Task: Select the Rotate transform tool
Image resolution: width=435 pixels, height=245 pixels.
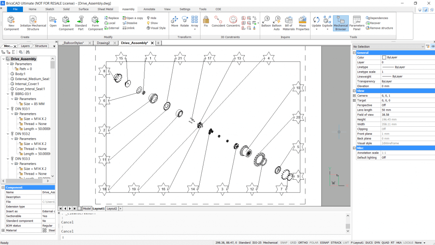Action: click(184, 22)
